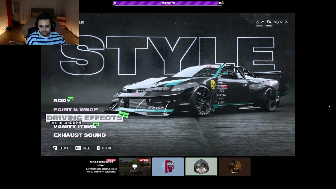Click the NEW badge on DRIVING EFFECTS
The height and width of the screenshot is (189, 336).
coord(123,114)
